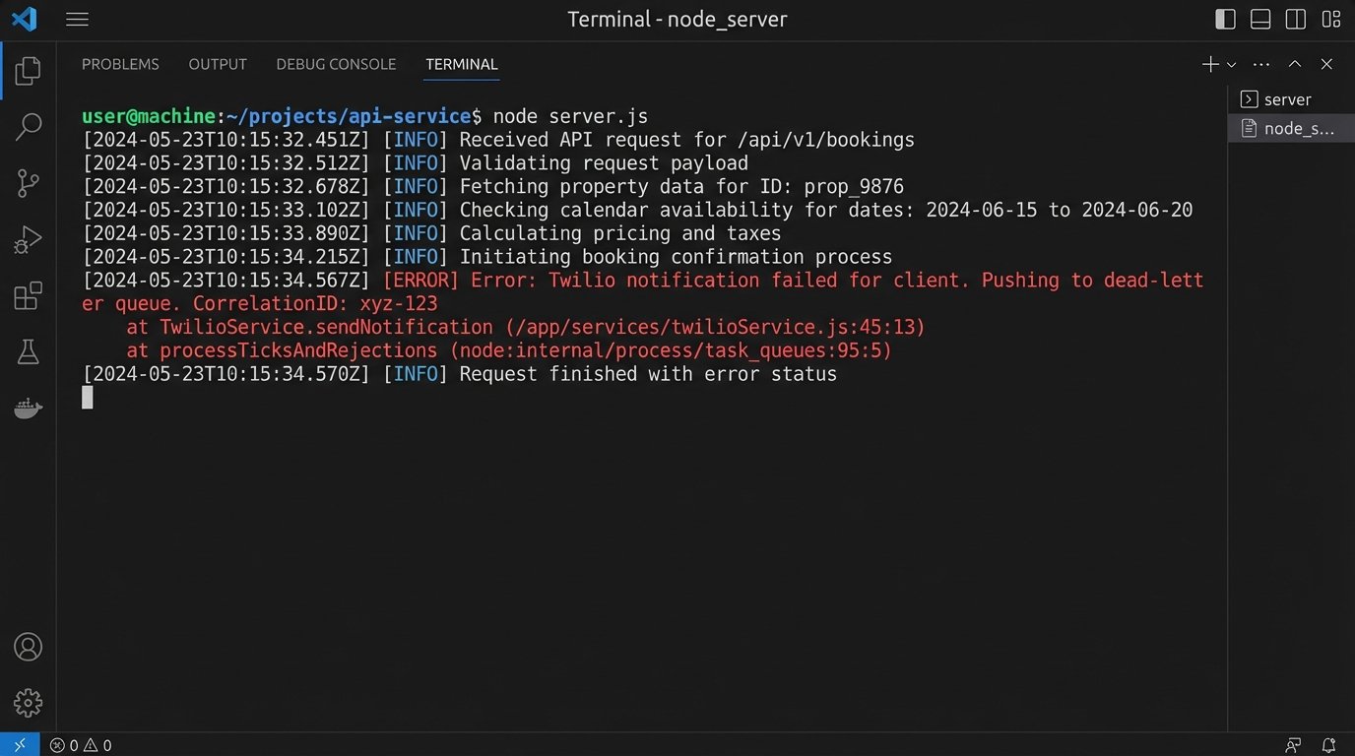1355x756 pixels.
Task: Click the errors and warnings count in status bar
Action: [x=81, y=745]
